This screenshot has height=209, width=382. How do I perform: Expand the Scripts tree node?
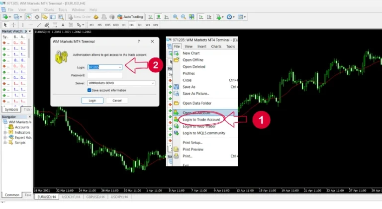click(x=5, y=143)
